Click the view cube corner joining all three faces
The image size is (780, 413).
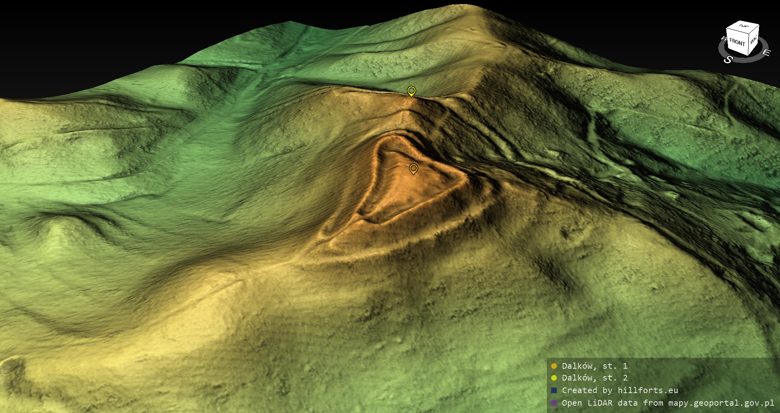(749, 34)
